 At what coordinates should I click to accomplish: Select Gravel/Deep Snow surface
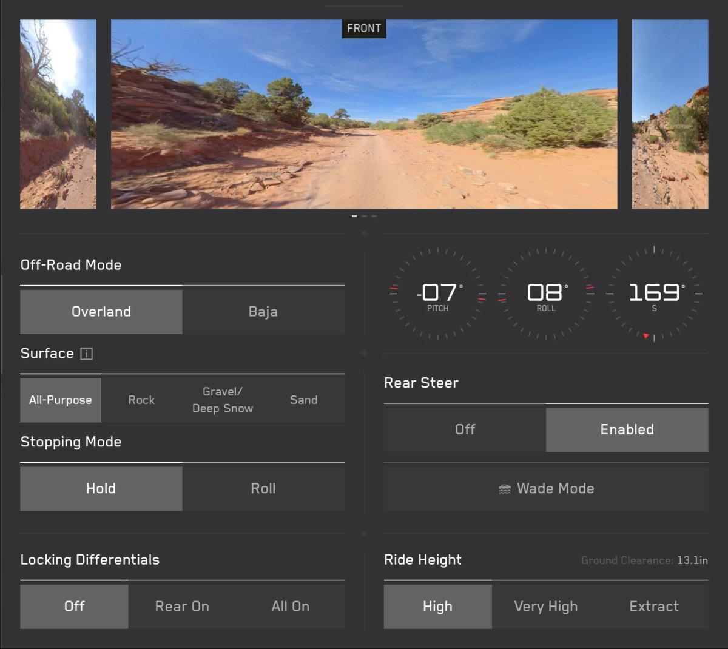tap(223, 400)
